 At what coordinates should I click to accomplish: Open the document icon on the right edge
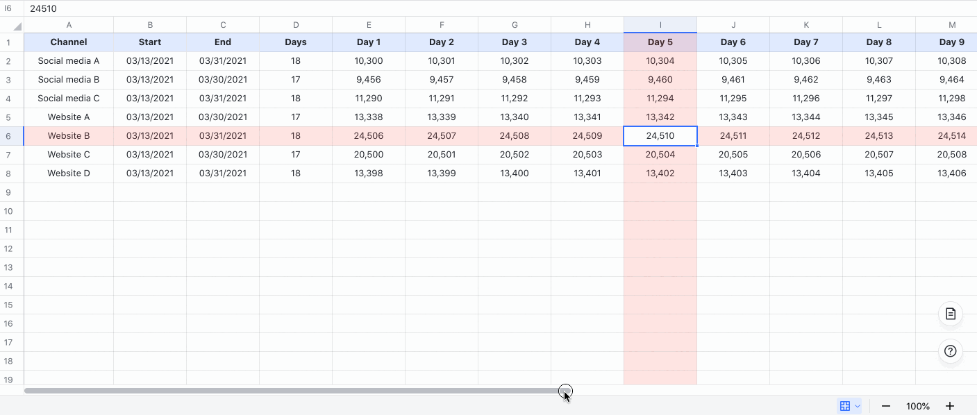(950, 314)
